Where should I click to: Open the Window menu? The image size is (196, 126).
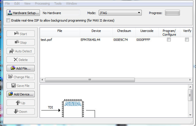[x=71, y=3]
